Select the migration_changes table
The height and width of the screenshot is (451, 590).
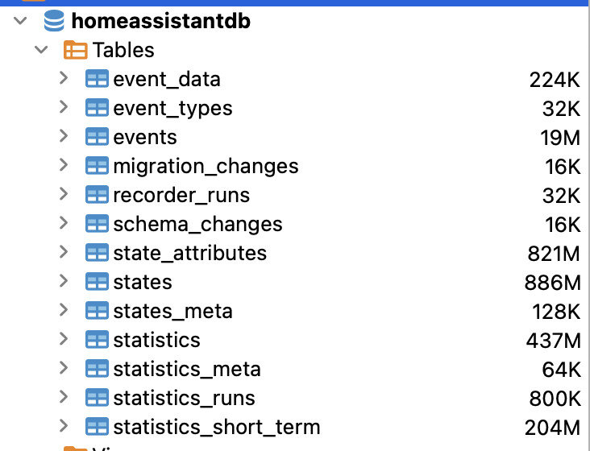coord(206,166)
